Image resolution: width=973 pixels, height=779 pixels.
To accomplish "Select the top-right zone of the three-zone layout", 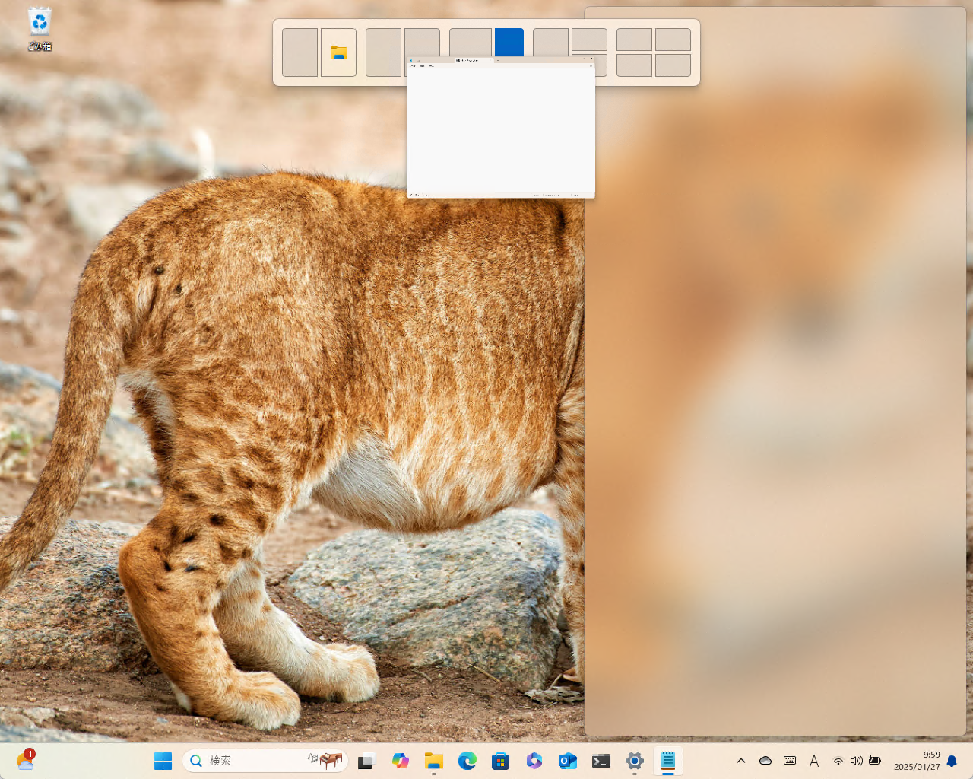I will [589, 40].
